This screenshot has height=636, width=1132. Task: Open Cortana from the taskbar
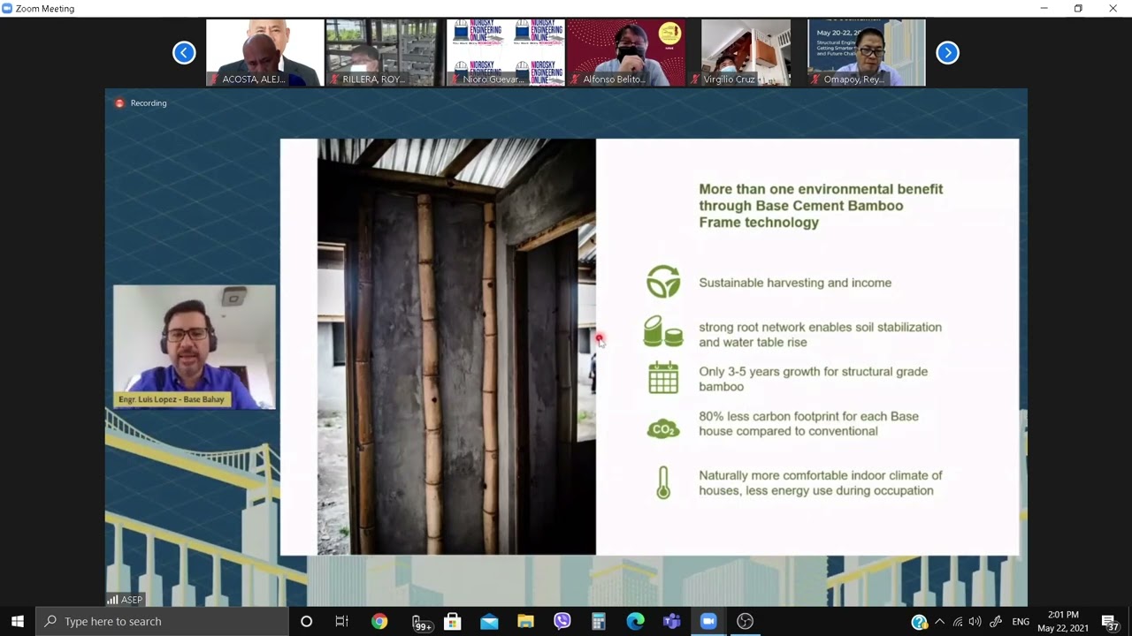tap(306, 621)
